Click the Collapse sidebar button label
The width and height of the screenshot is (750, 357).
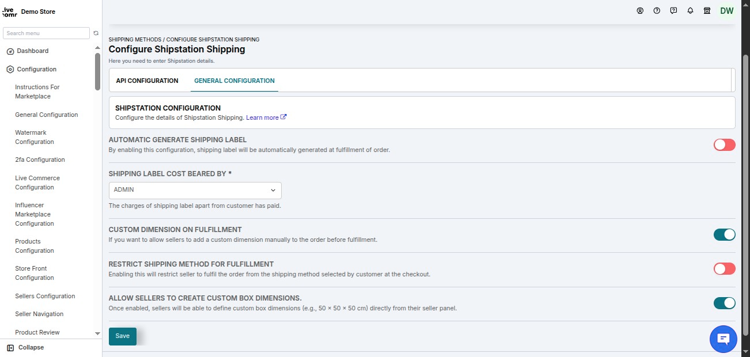(31, 348)
